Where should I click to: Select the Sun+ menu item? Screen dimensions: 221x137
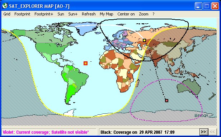point(73,14)
